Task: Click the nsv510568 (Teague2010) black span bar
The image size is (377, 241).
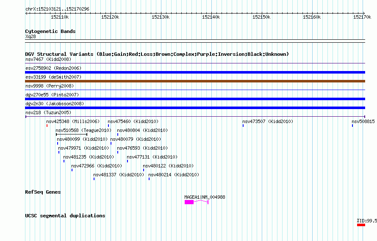Action: [x=72, y=134]
